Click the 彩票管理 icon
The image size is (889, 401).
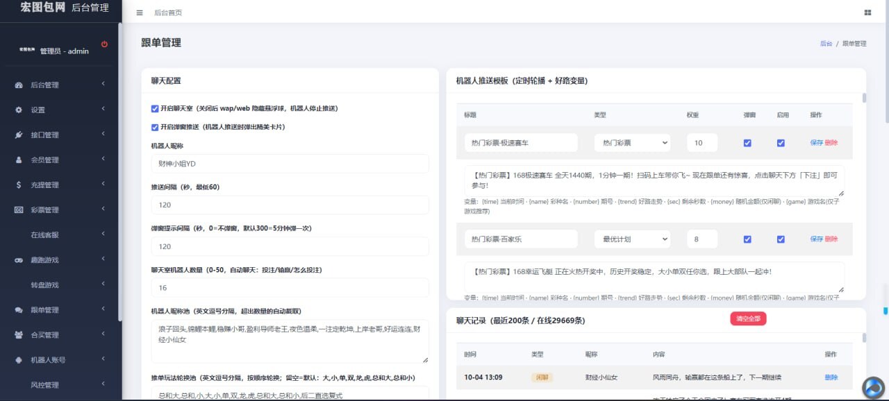click(x=19, y=210)
